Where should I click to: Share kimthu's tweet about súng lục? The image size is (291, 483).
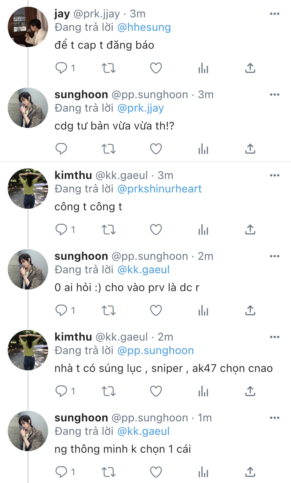[250, 391]
